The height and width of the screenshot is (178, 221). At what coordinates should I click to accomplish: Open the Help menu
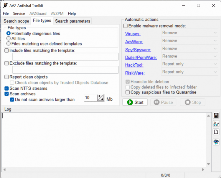click(x=72, y=13)
